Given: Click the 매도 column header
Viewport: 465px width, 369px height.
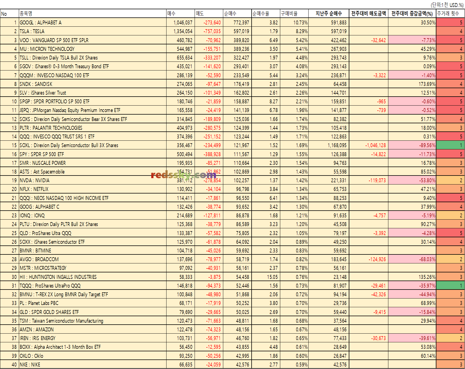Looking at the screenshot, I should (209, 13).
